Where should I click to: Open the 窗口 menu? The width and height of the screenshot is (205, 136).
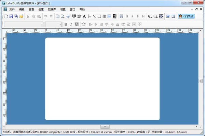72,10
